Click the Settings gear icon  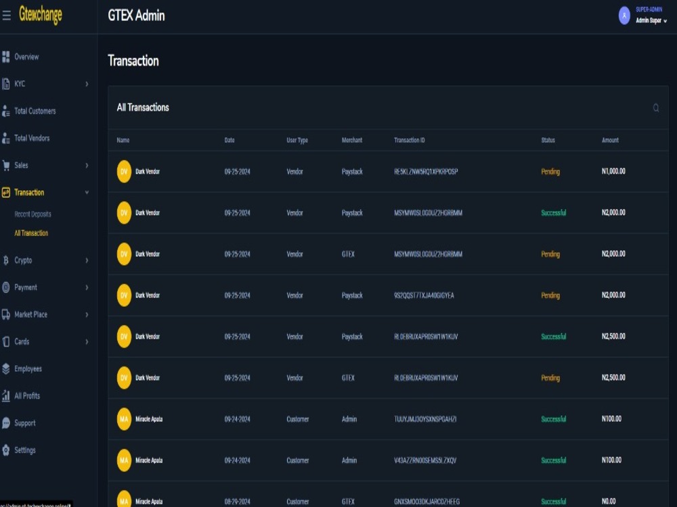[5, 450]
